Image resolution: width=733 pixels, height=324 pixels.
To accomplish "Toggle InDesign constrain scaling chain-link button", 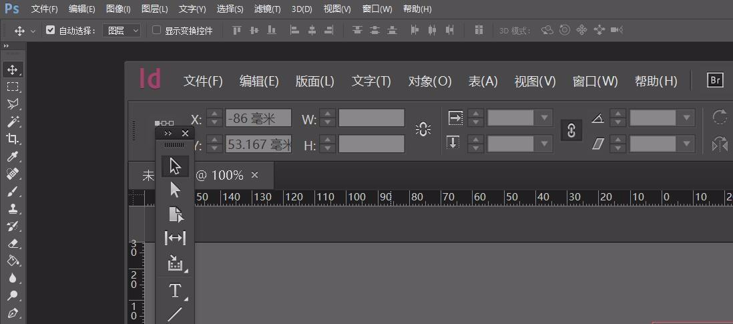I will 571,130.
